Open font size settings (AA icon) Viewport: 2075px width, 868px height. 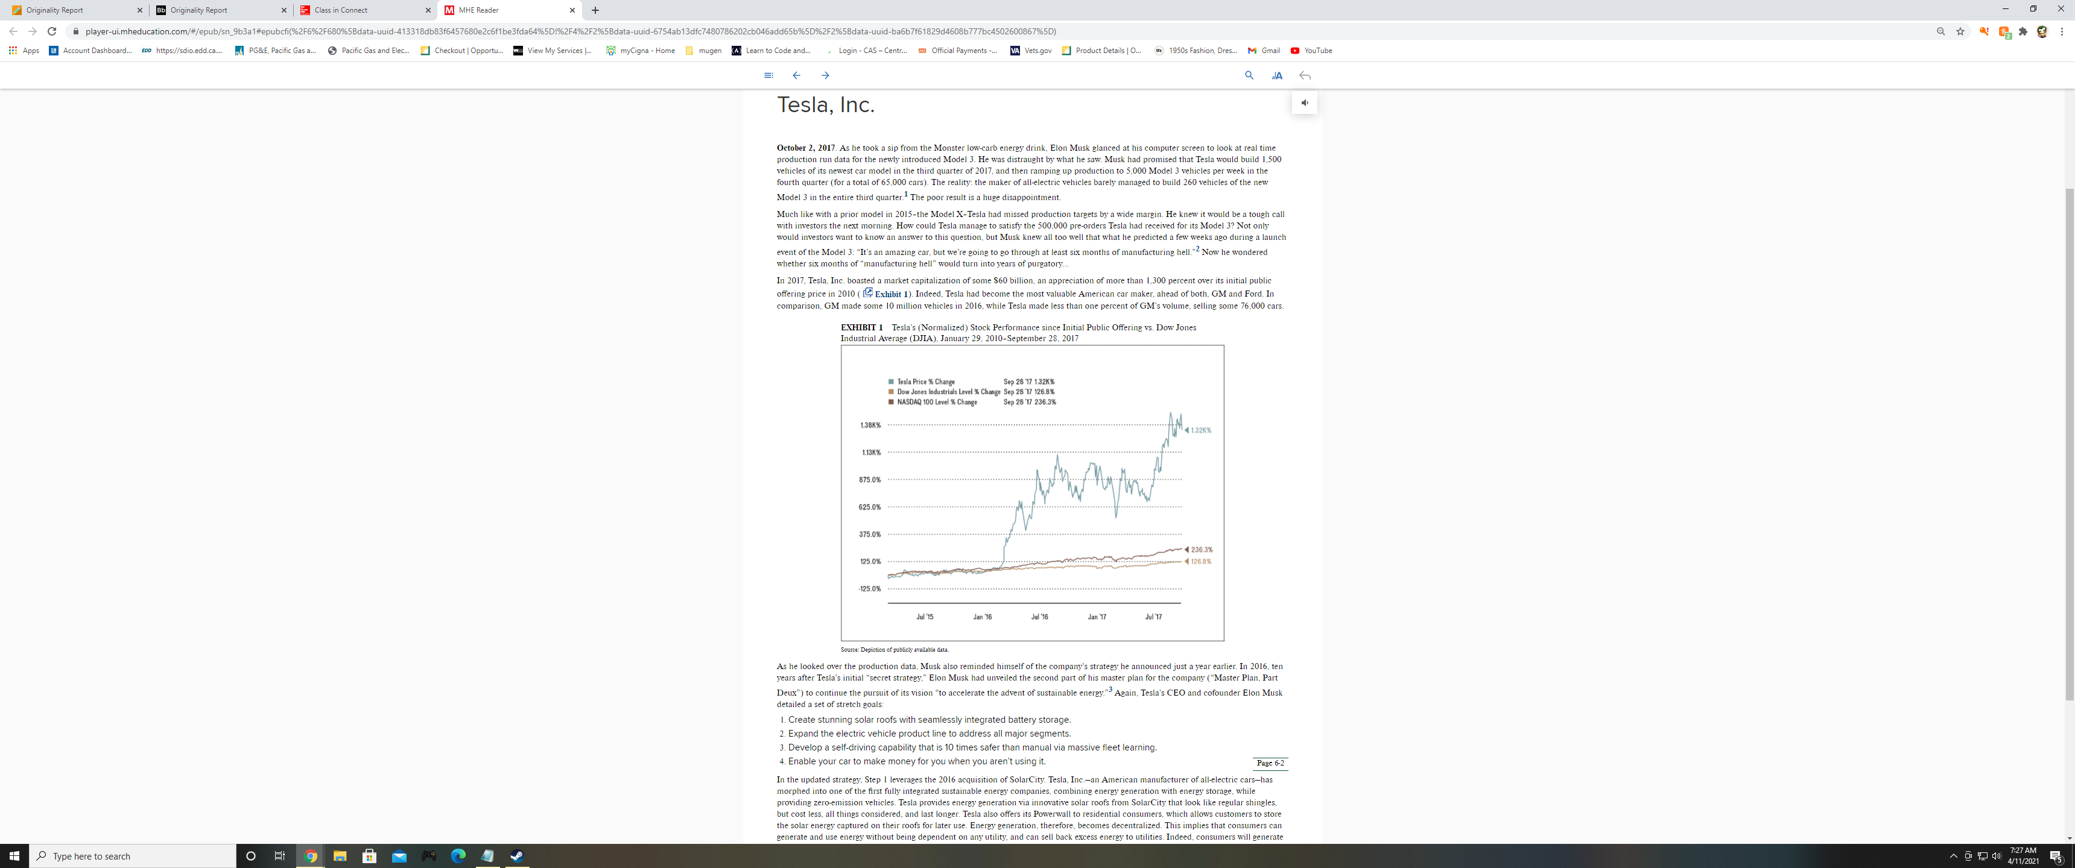click(x=1277, y=76)
